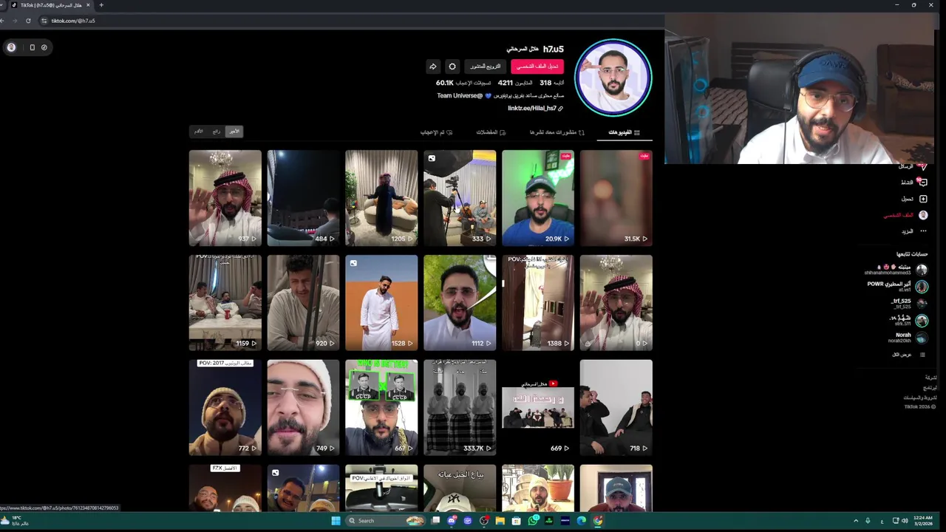Switch to the Reposts tab
This screenshot has width=946, height=532.
tap(557, 132)
